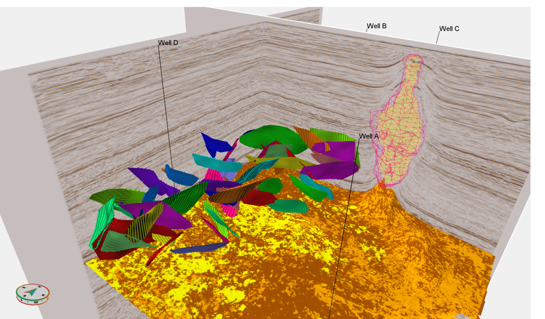This screenshot has height=319, width=545.
Task: Click the compass orientation widget
Action: click(x=33, y=294)
